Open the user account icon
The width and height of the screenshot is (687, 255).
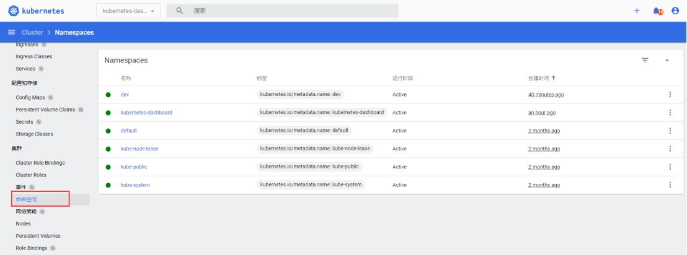675,11
